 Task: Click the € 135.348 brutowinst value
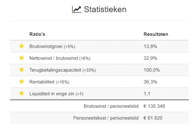click(x=154, y=106)
